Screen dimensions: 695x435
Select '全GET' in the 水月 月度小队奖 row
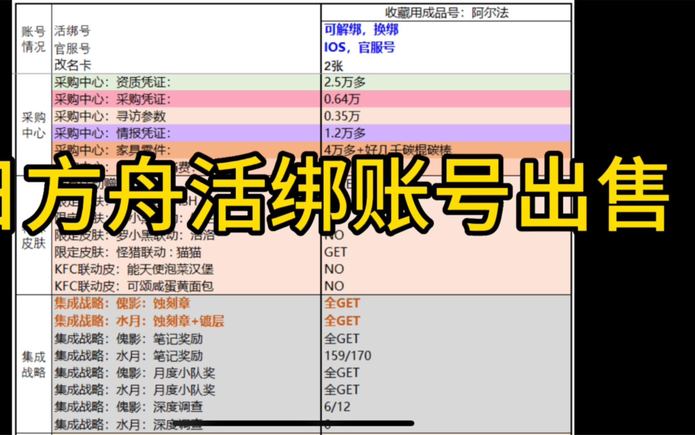pos(342,390)
